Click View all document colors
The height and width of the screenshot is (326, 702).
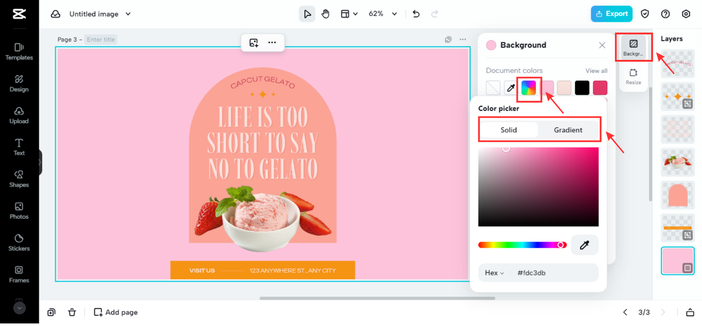pyautogui.click(x=596, y=71)
